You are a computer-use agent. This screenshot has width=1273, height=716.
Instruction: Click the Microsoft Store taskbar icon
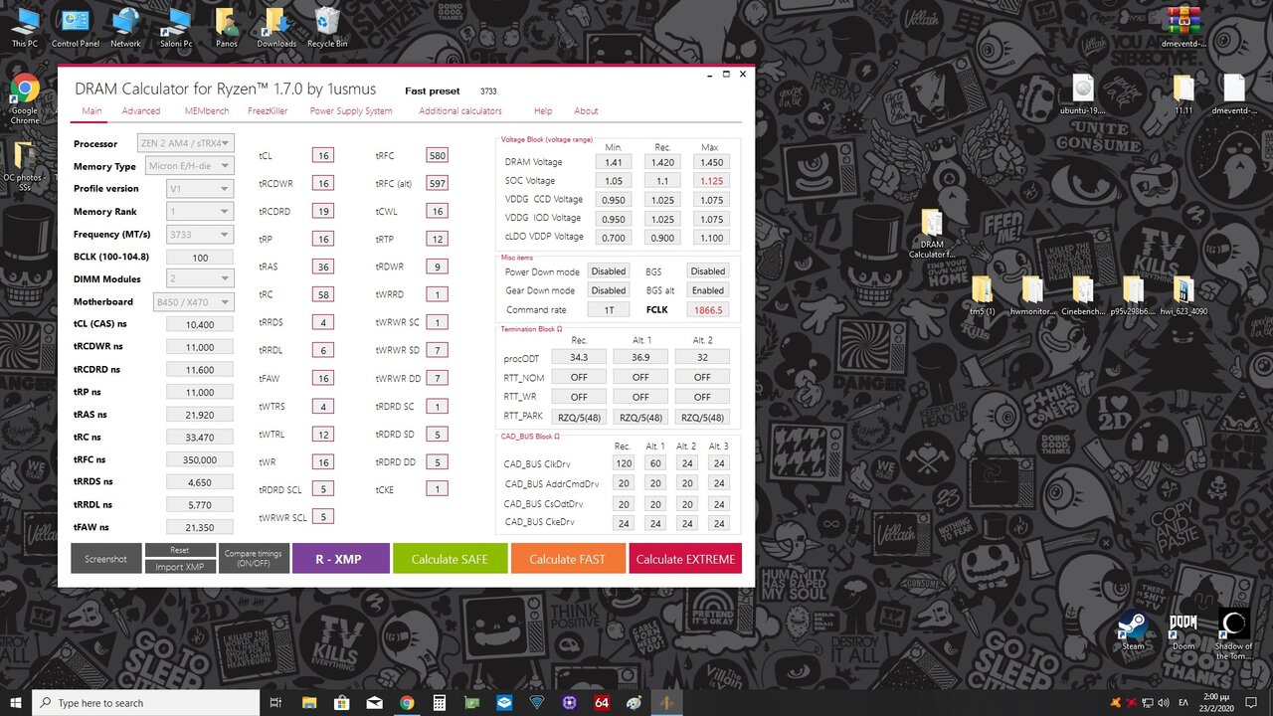coord(341,703)
